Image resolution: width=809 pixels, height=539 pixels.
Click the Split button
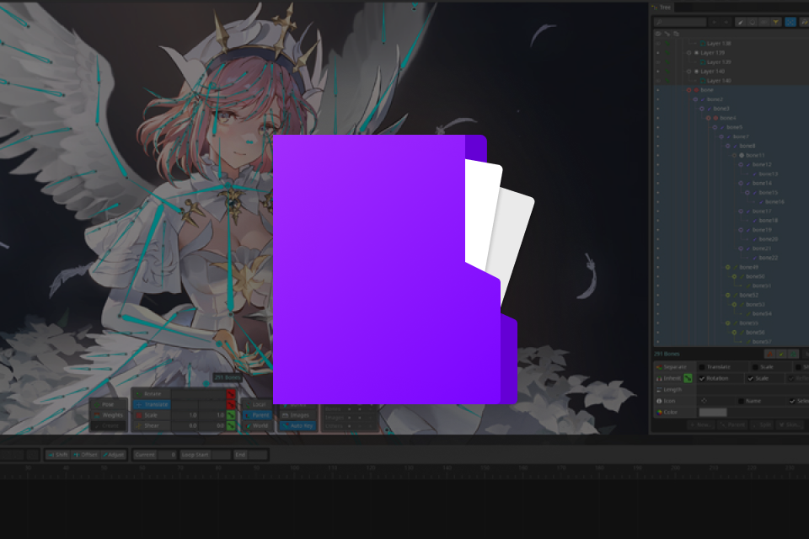762,424
